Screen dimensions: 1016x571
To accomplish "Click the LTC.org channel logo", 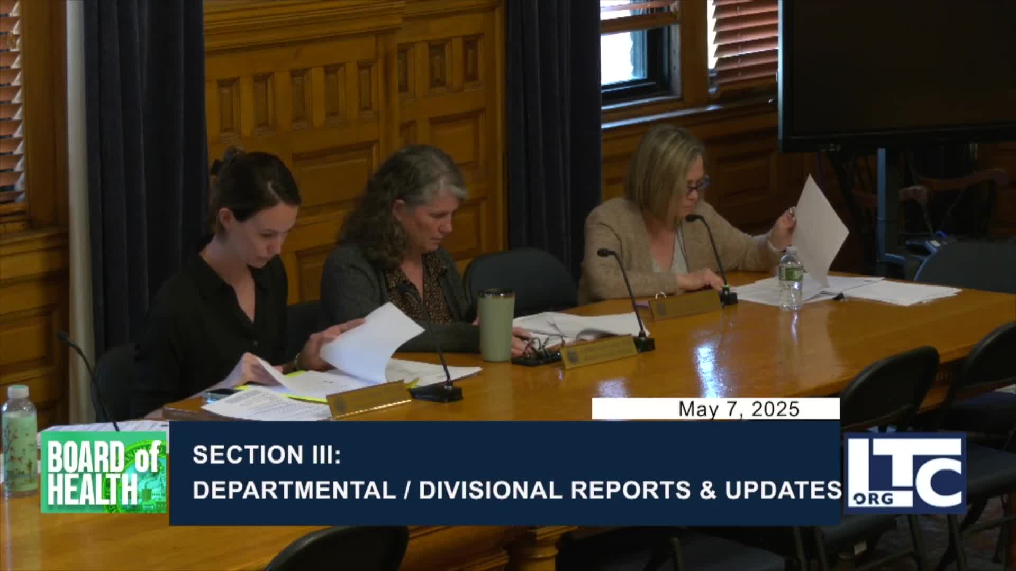I will click(905, 474).
